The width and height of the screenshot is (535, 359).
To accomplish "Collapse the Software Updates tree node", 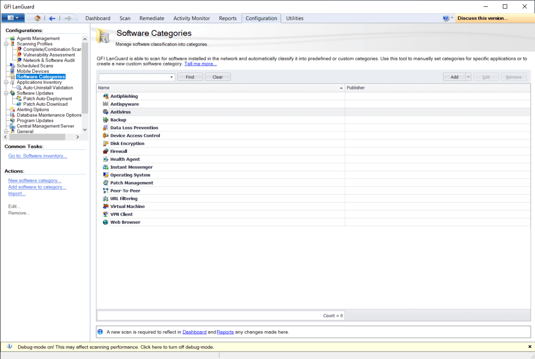I will click(6, 93).
